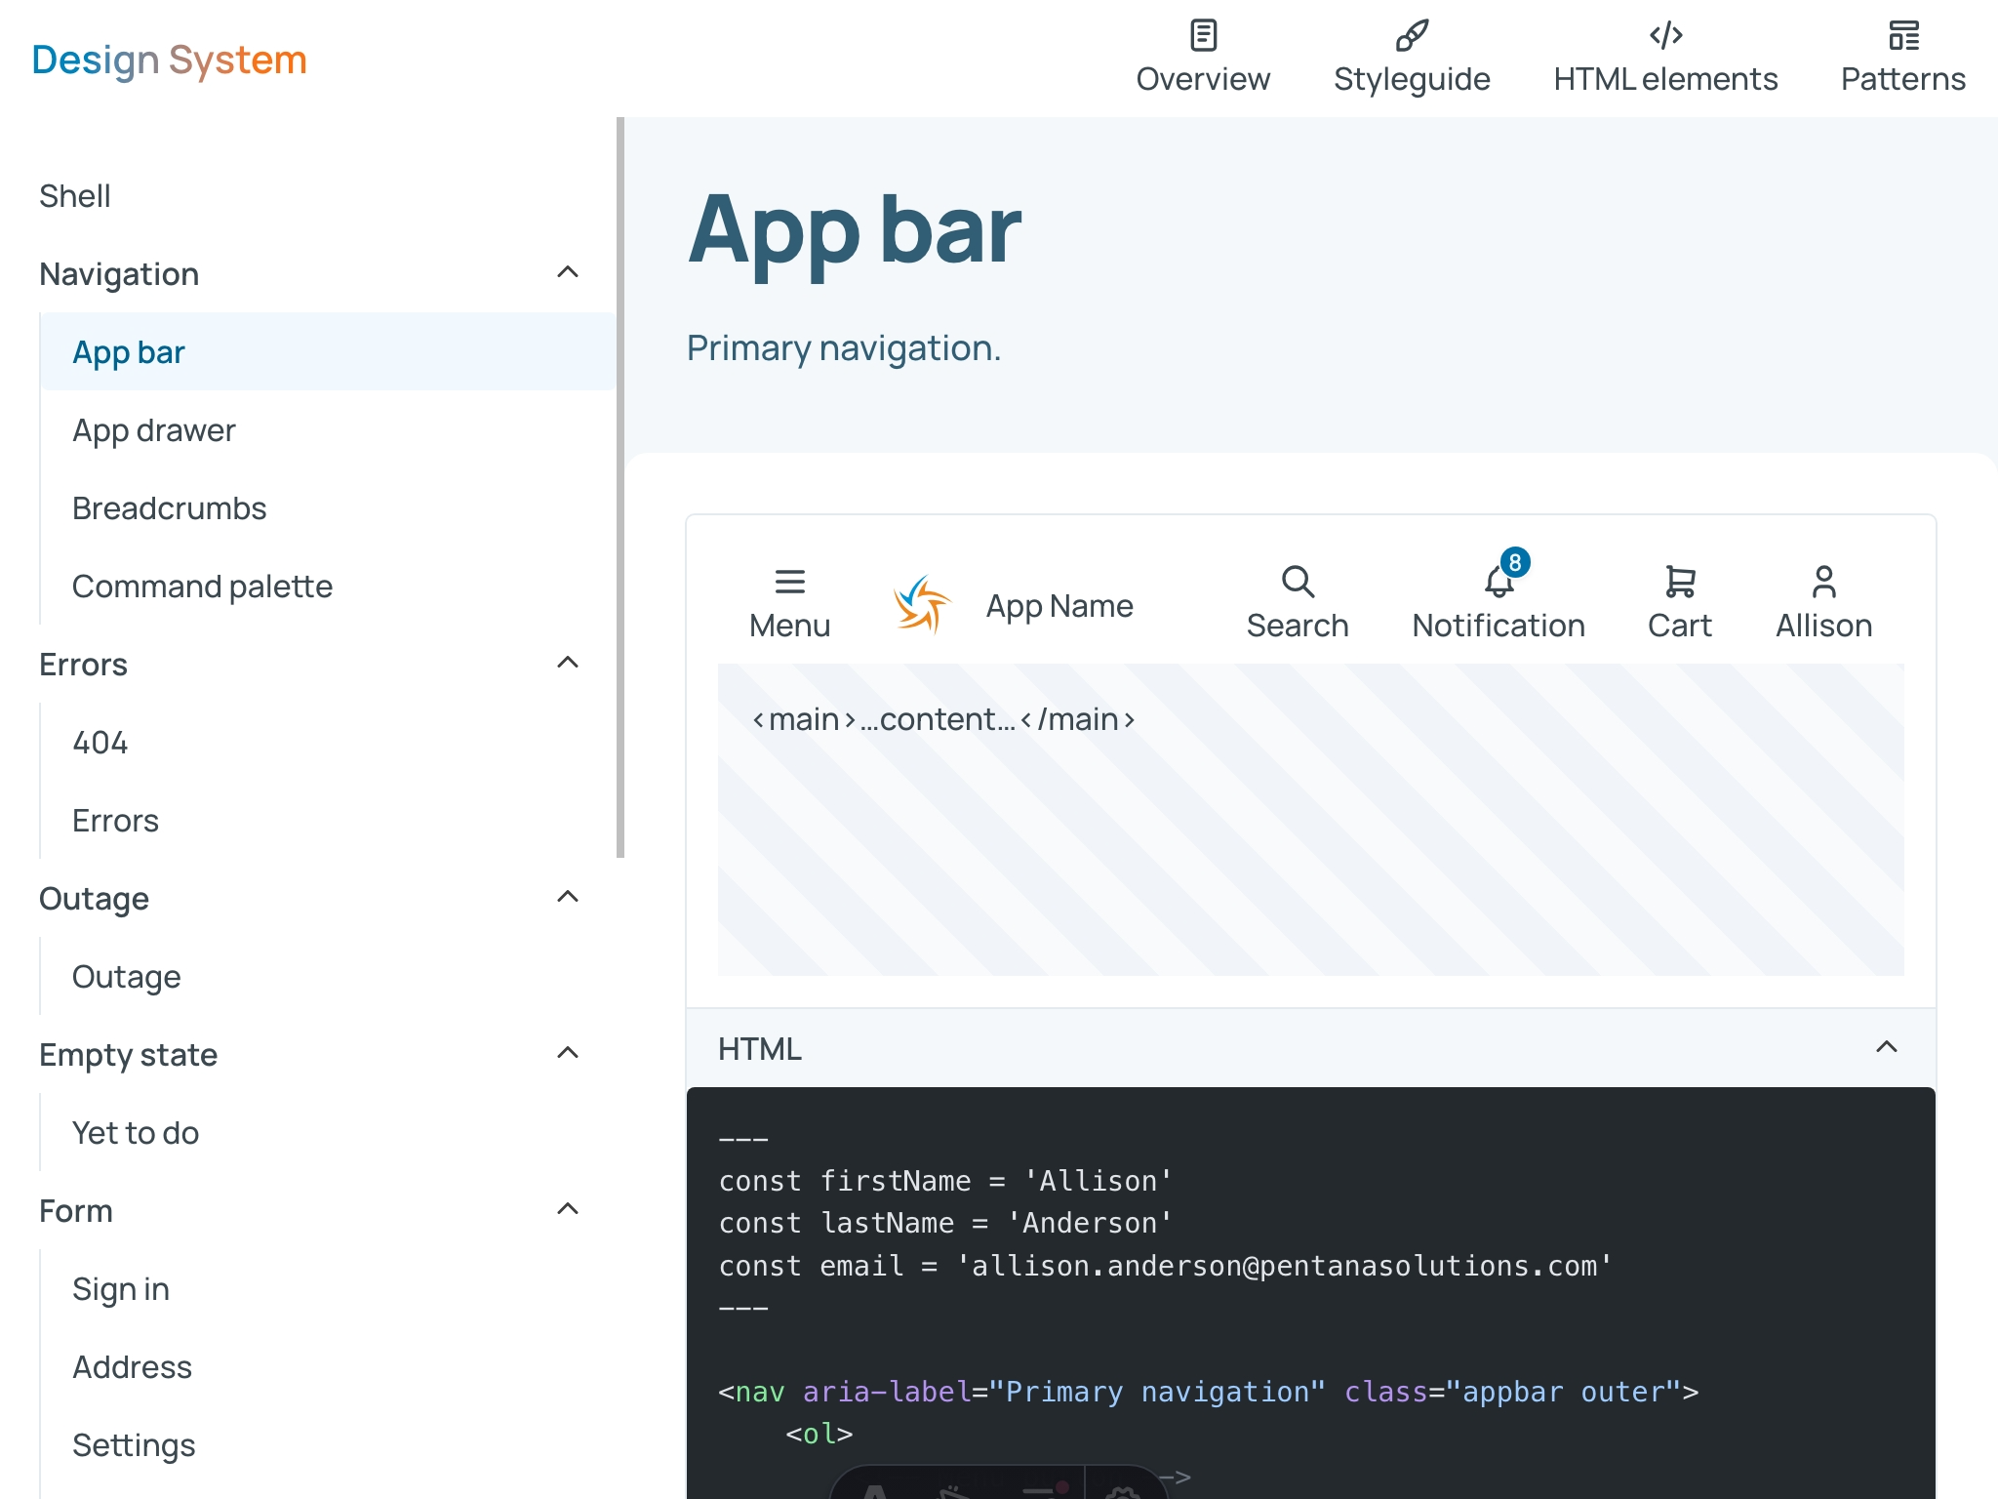Open the Patterns section label
The image size is (1998, 1499).
(1903, 79)
